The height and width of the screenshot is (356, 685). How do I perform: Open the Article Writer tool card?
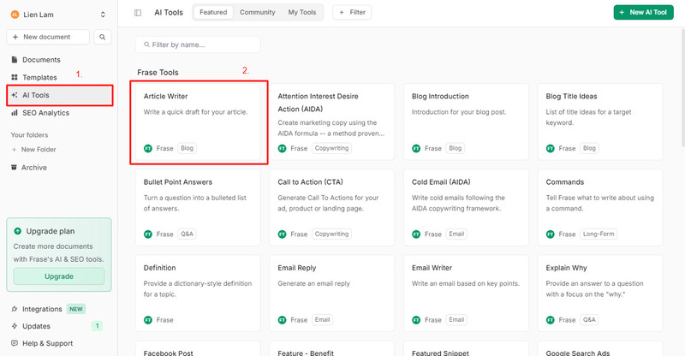198,122
